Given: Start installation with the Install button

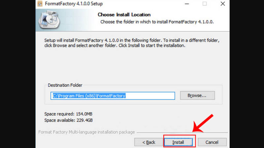Looking at the screenshot, I should tap(178, 142).
